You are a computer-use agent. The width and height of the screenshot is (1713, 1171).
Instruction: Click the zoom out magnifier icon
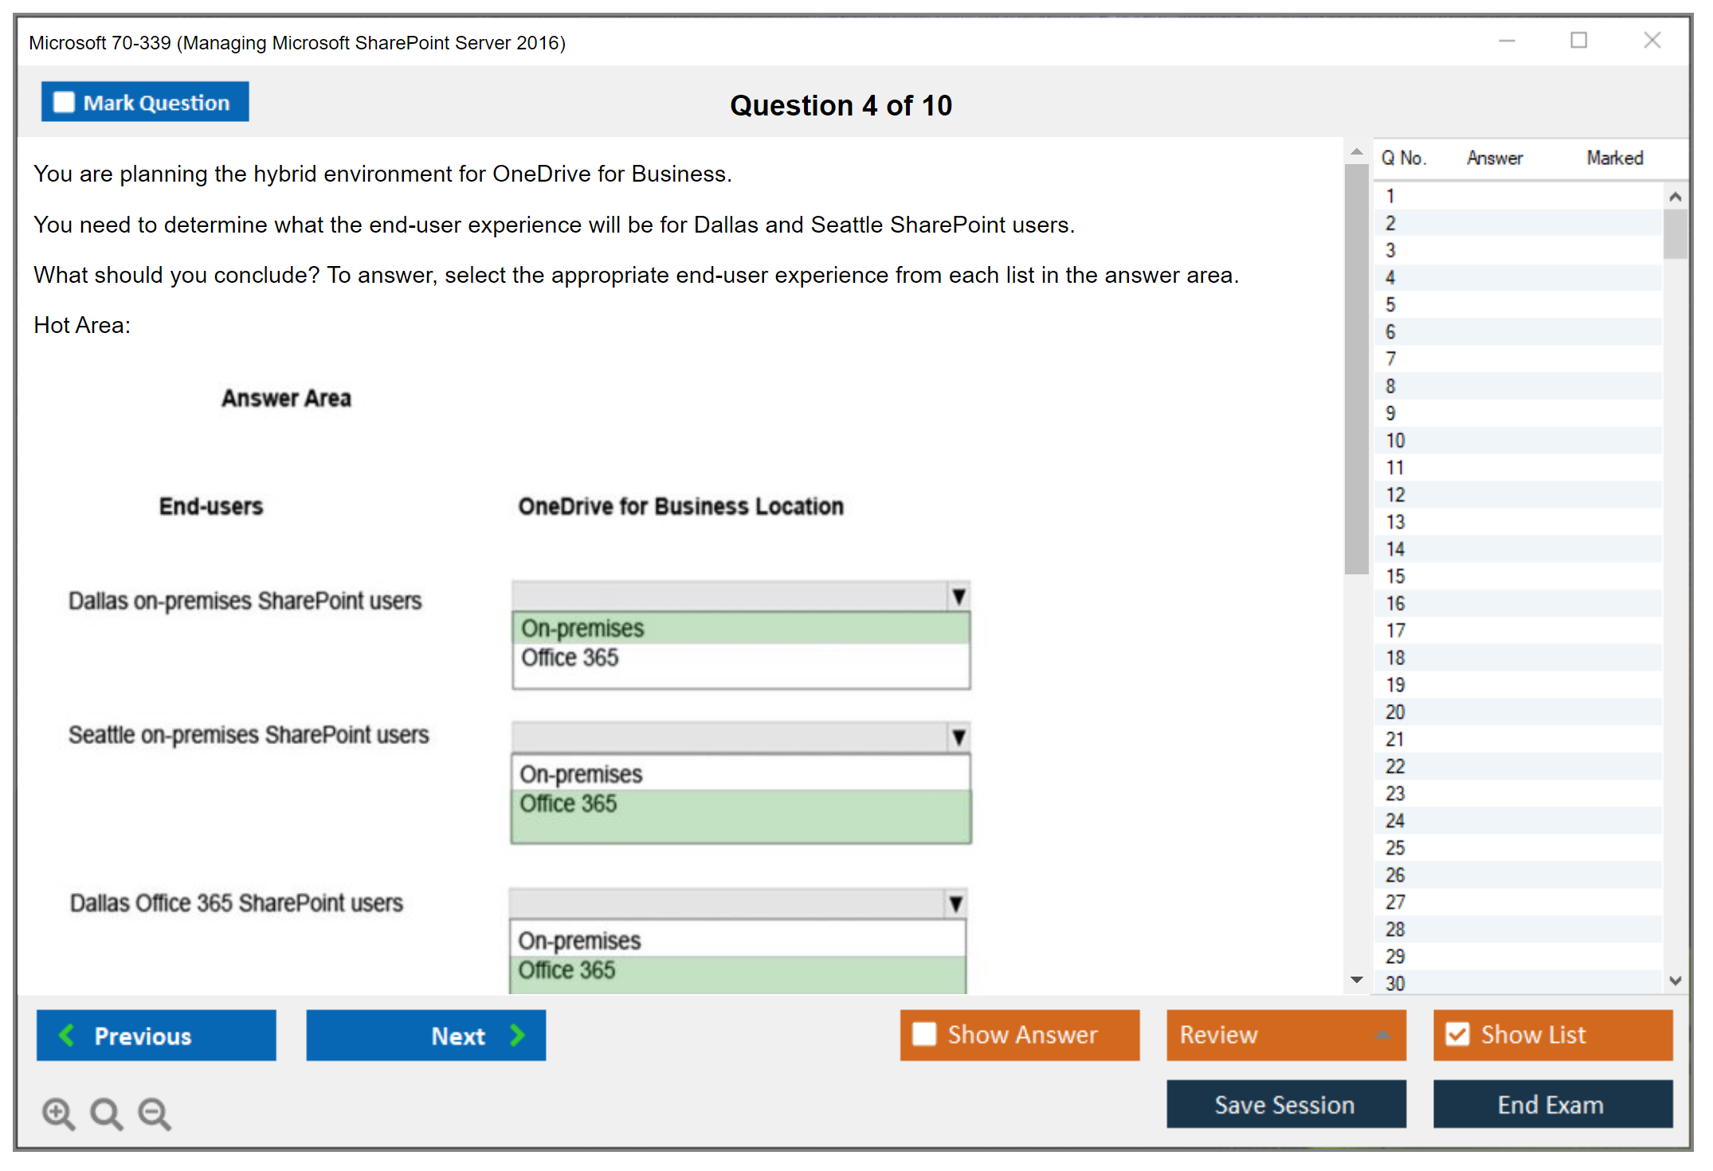(154, 1113)
